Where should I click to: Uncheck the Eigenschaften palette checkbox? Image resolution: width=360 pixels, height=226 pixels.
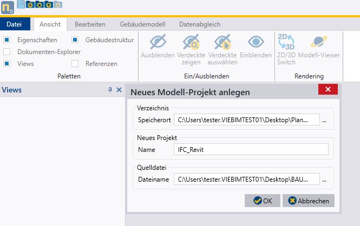coord(7,40)
